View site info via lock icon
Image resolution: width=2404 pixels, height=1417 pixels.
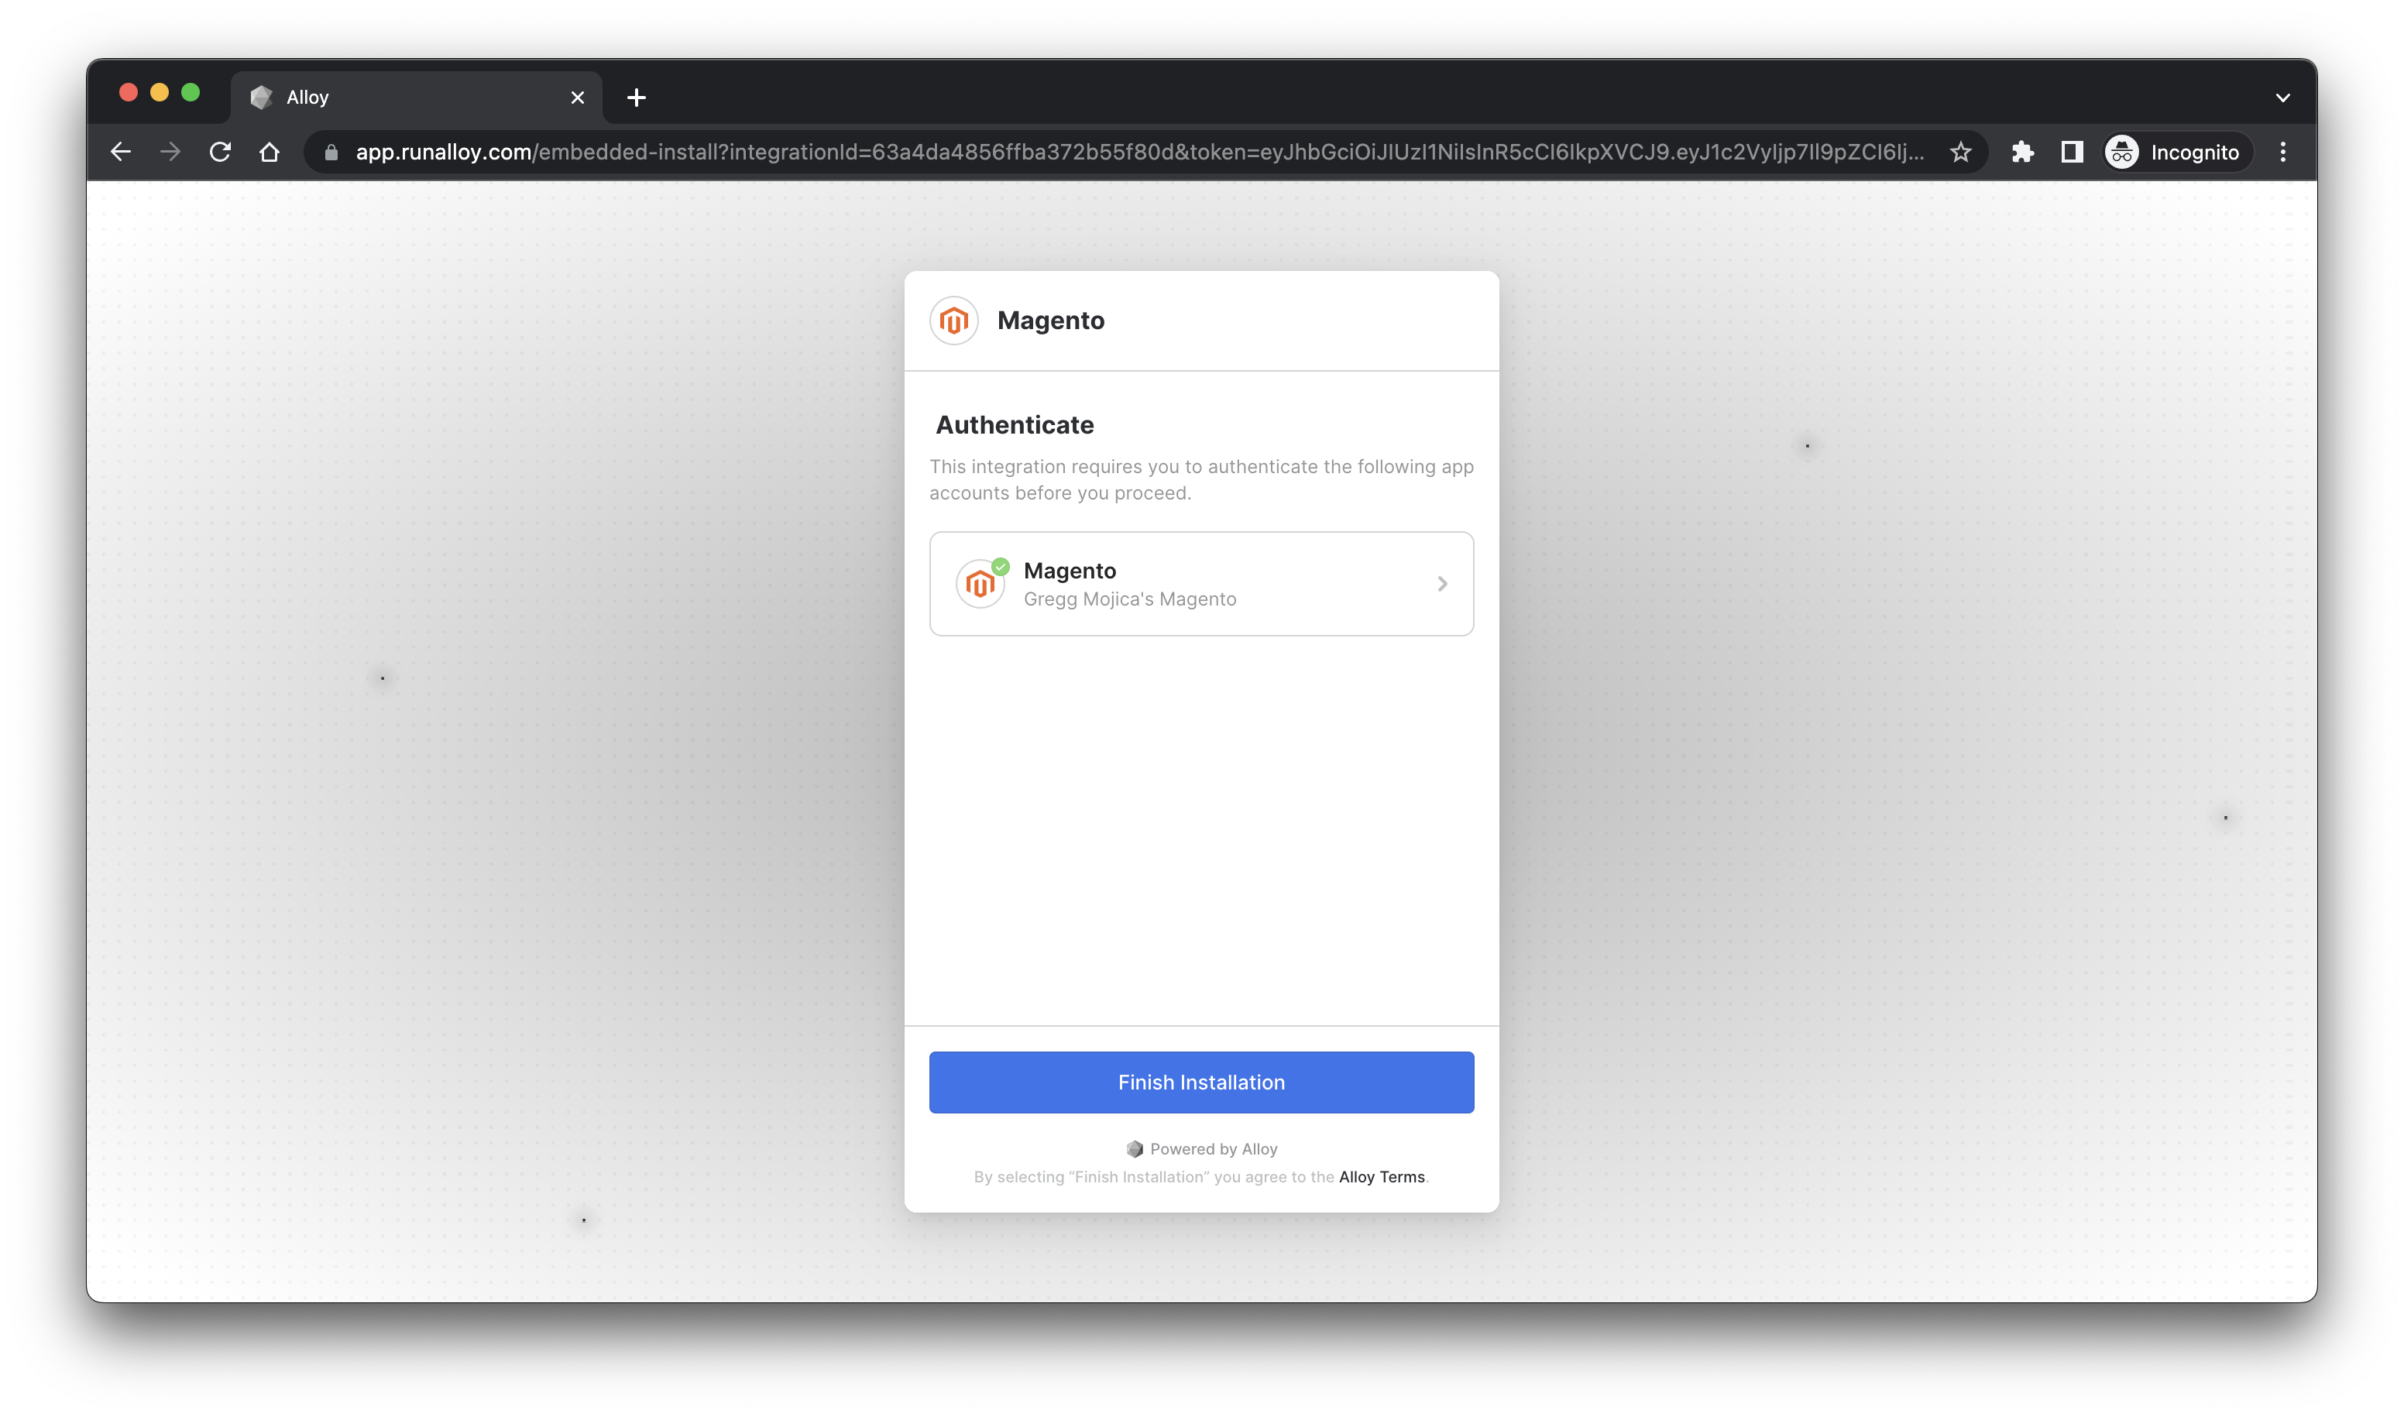pyautogui.click(x=331, y=153)
